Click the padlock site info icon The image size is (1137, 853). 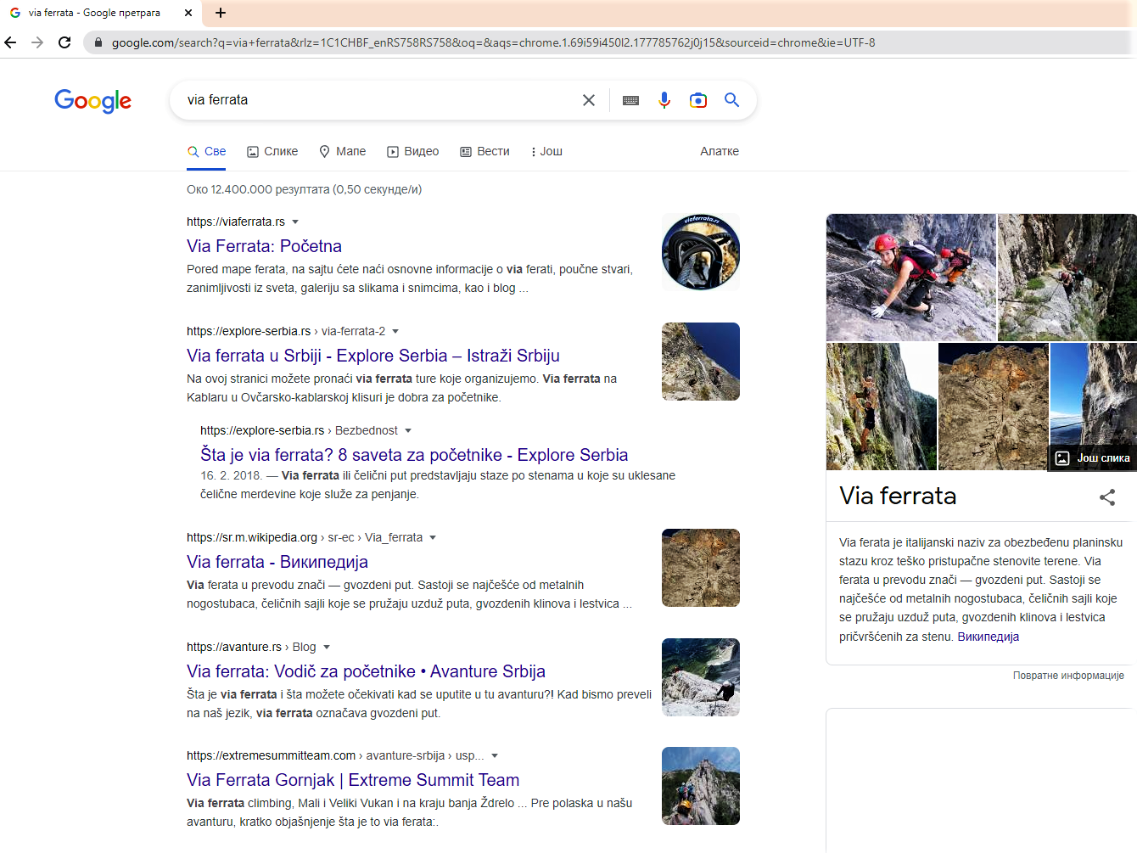pyautogui.click(x=98, y=42)
